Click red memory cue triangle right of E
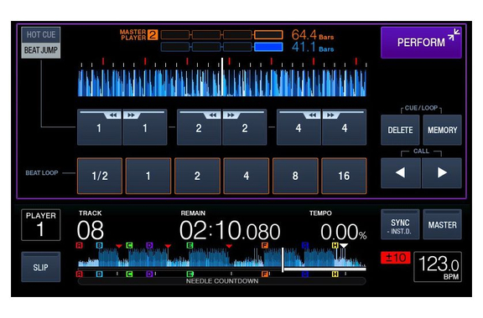483x318 pixels. [x=229, y=246]
